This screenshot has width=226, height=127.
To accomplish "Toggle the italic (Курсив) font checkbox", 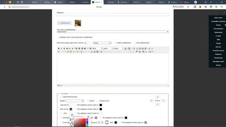I will (88, 101).
